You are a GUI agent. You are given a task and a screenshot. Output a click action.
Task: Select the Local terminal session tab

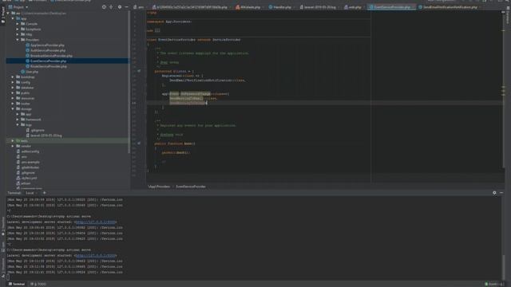[x=30, y=193]
